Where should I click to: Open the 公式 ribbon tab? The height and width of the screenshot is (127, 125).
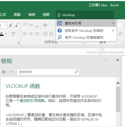click(x=3, y=14)
